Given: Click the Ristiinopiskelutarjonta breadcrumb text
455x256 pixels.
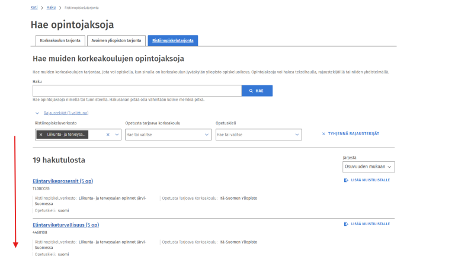Looking at the screenshot, I should (82, 8).
